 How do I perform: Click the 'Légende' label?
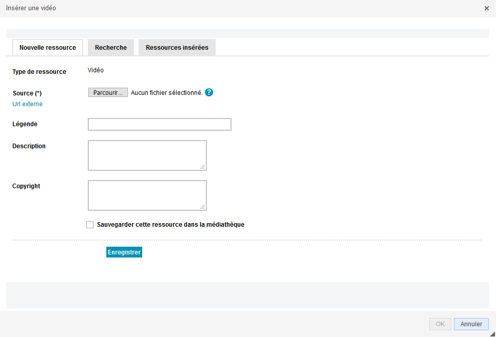tap(25, 124)
